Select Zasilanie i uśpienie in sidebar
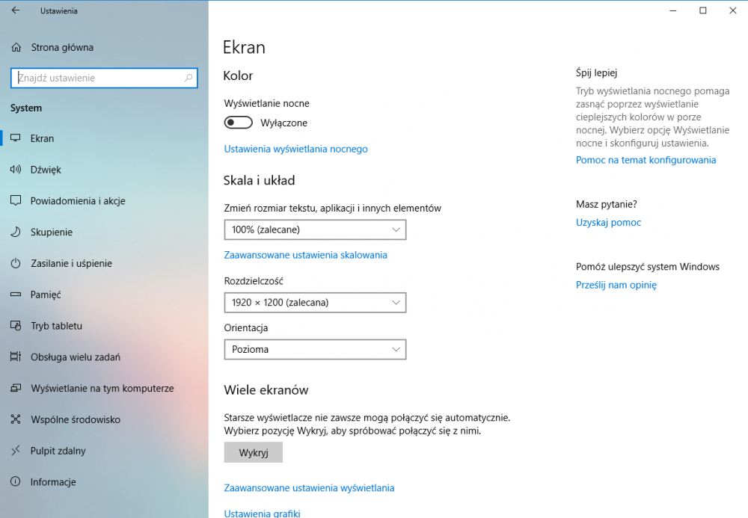748x518 pixels. tap(104, 263)
